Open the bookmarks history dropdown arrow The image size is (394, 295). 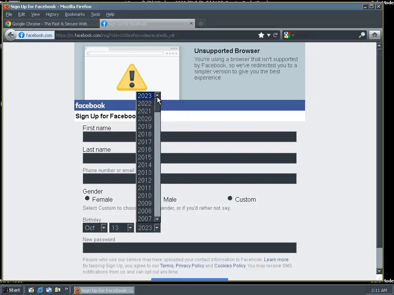point(269,35)
